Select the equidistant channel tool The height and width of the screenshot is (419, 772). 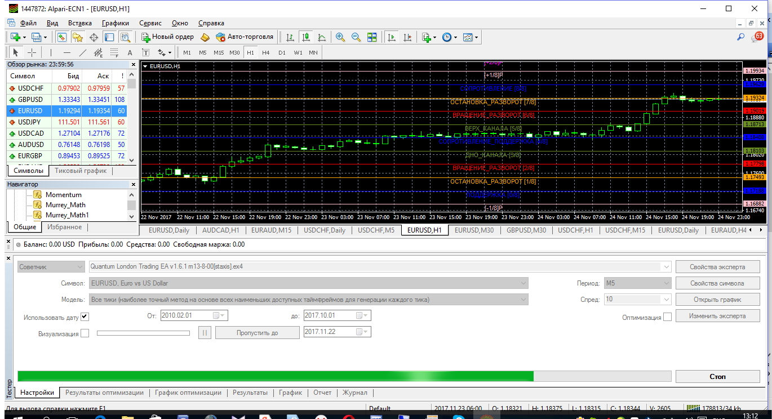99,52
